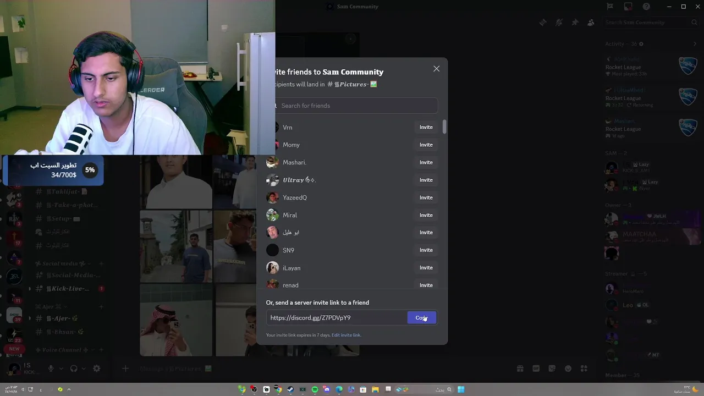This screenshot has height=396, width=704.
Task: Open User Settings gear icon
Action: [97, 369]
